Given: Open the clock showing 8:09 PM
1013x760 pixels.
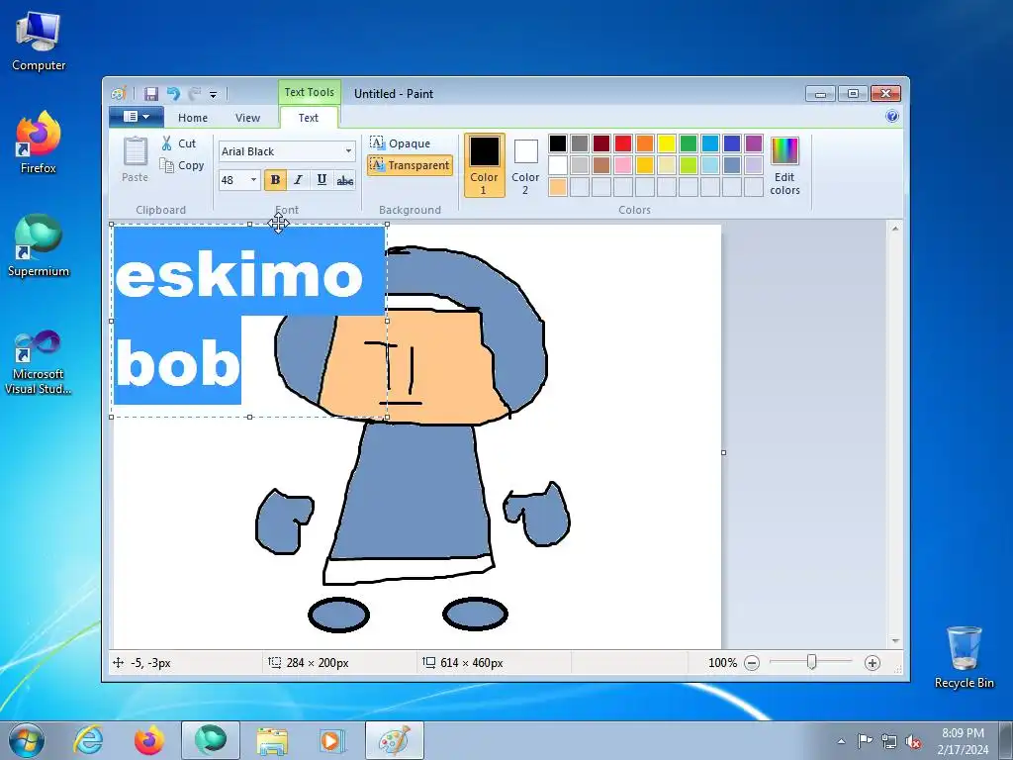Looking at the screenshot, I should click(x=963, y=741).
